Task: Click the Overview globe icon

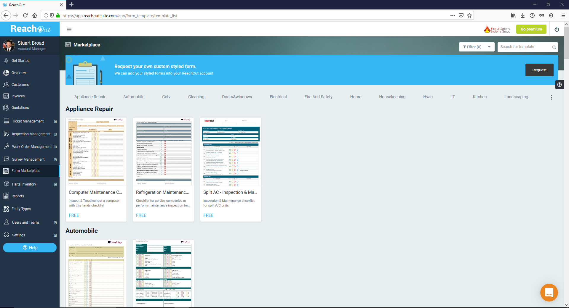Action: [x=6, y=72]
